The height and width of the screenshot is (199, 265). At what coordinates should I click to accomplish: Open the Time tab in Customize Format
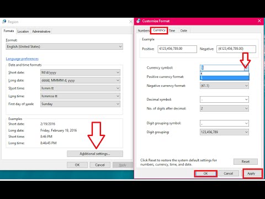click(172, 30)
